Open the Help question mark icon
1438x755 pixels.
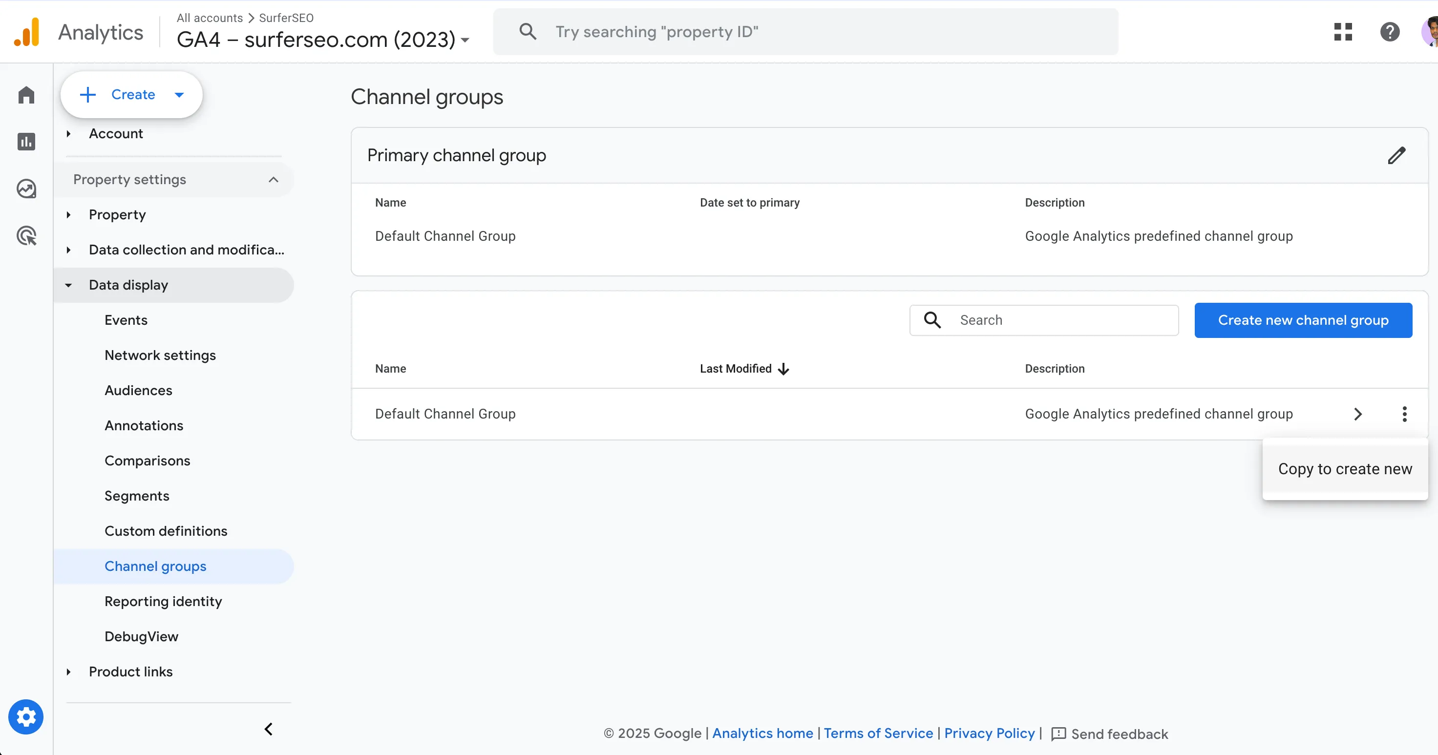tap(1390, 32)
